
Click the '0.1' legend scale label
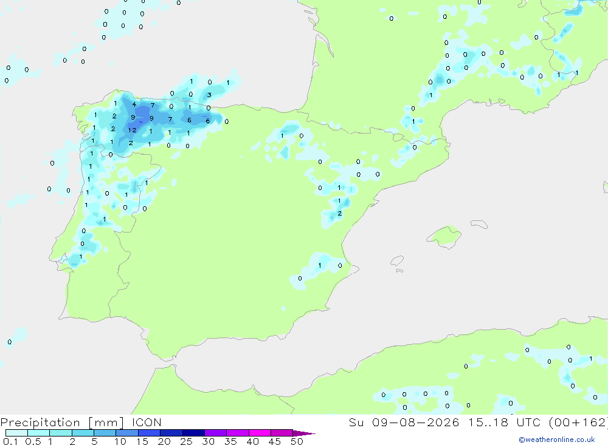pyautogui.click(x=10, y=441)
